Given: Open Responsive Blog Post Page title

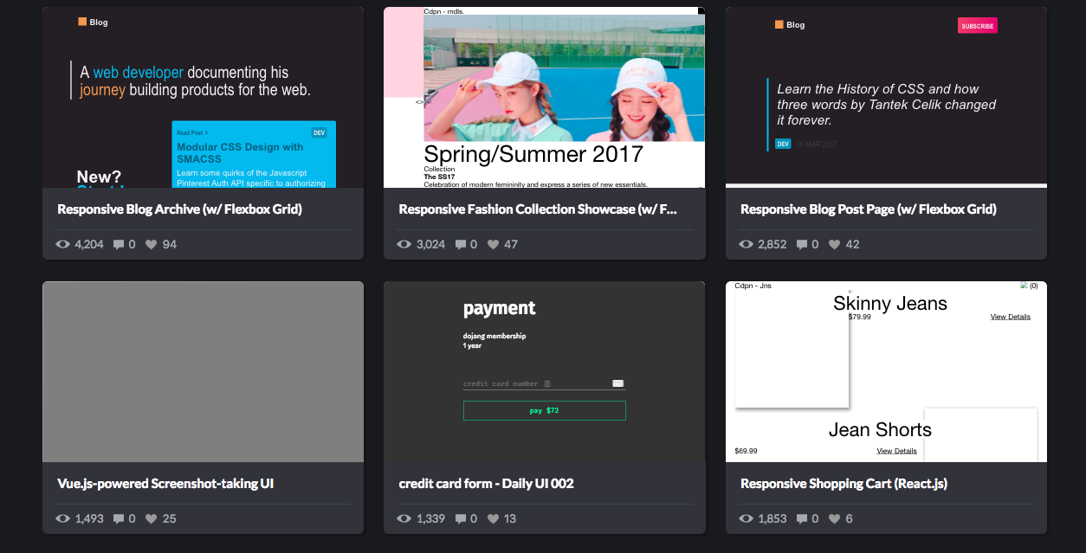Looking at the screenshot, I should 869,209.
